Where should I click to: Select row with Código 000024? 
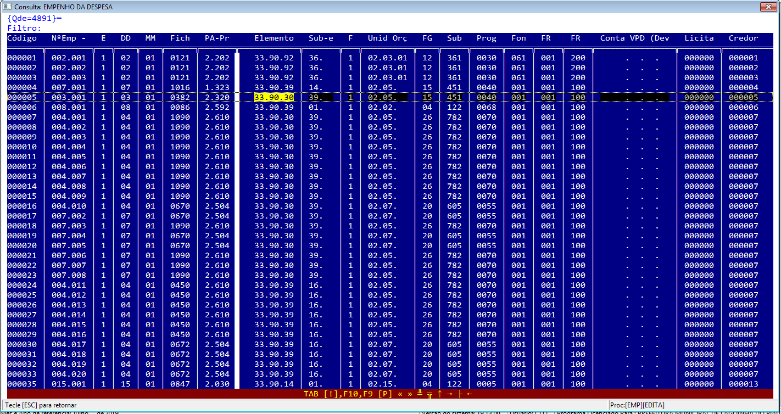pos(391,286)
